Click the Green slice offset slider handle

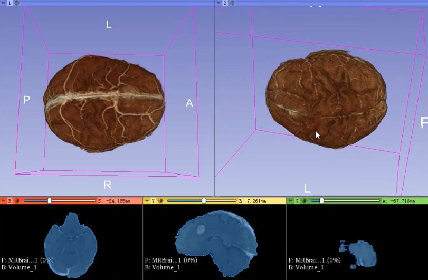[321, 201]
